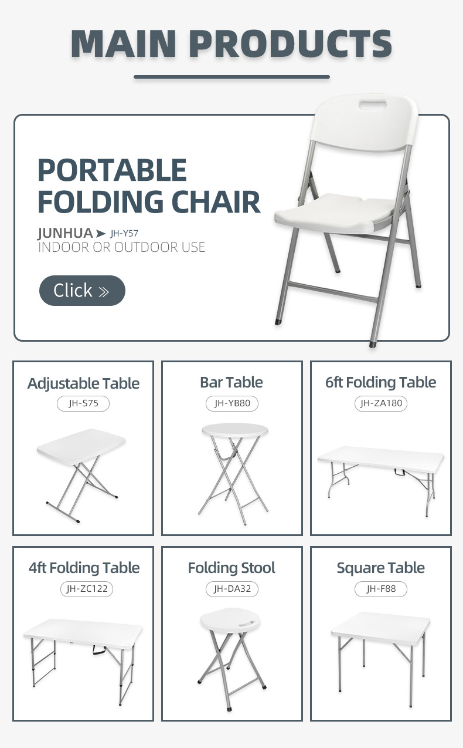
Task: Click the Adjustable Table title
Action: [x=83, y=383]
